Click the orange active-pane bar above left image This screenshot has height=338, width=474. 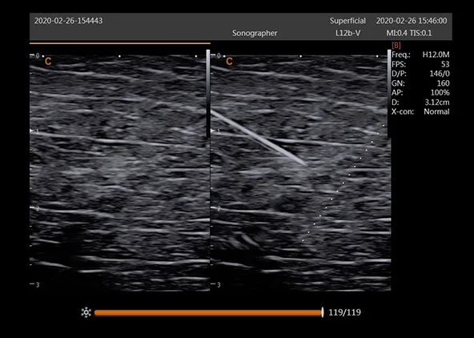pyautogui.click(x=120, y=43)
